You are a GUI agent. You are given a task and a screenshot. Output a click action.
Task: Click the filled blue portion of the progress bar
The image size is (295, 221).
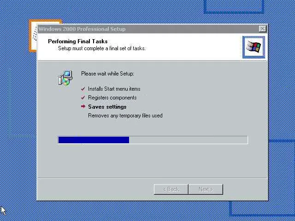tap(94, 140)
